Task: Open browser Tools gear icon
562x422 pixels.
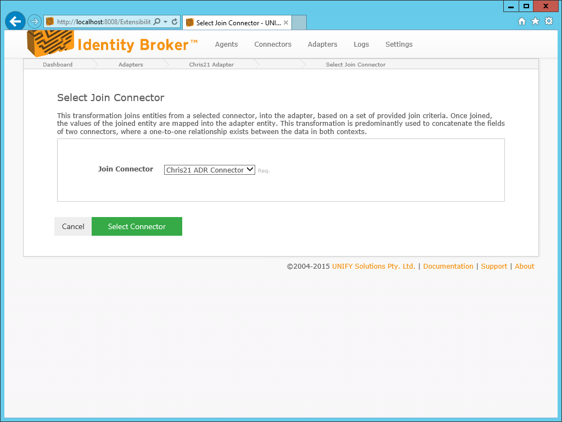Action: tap(549, 21)
